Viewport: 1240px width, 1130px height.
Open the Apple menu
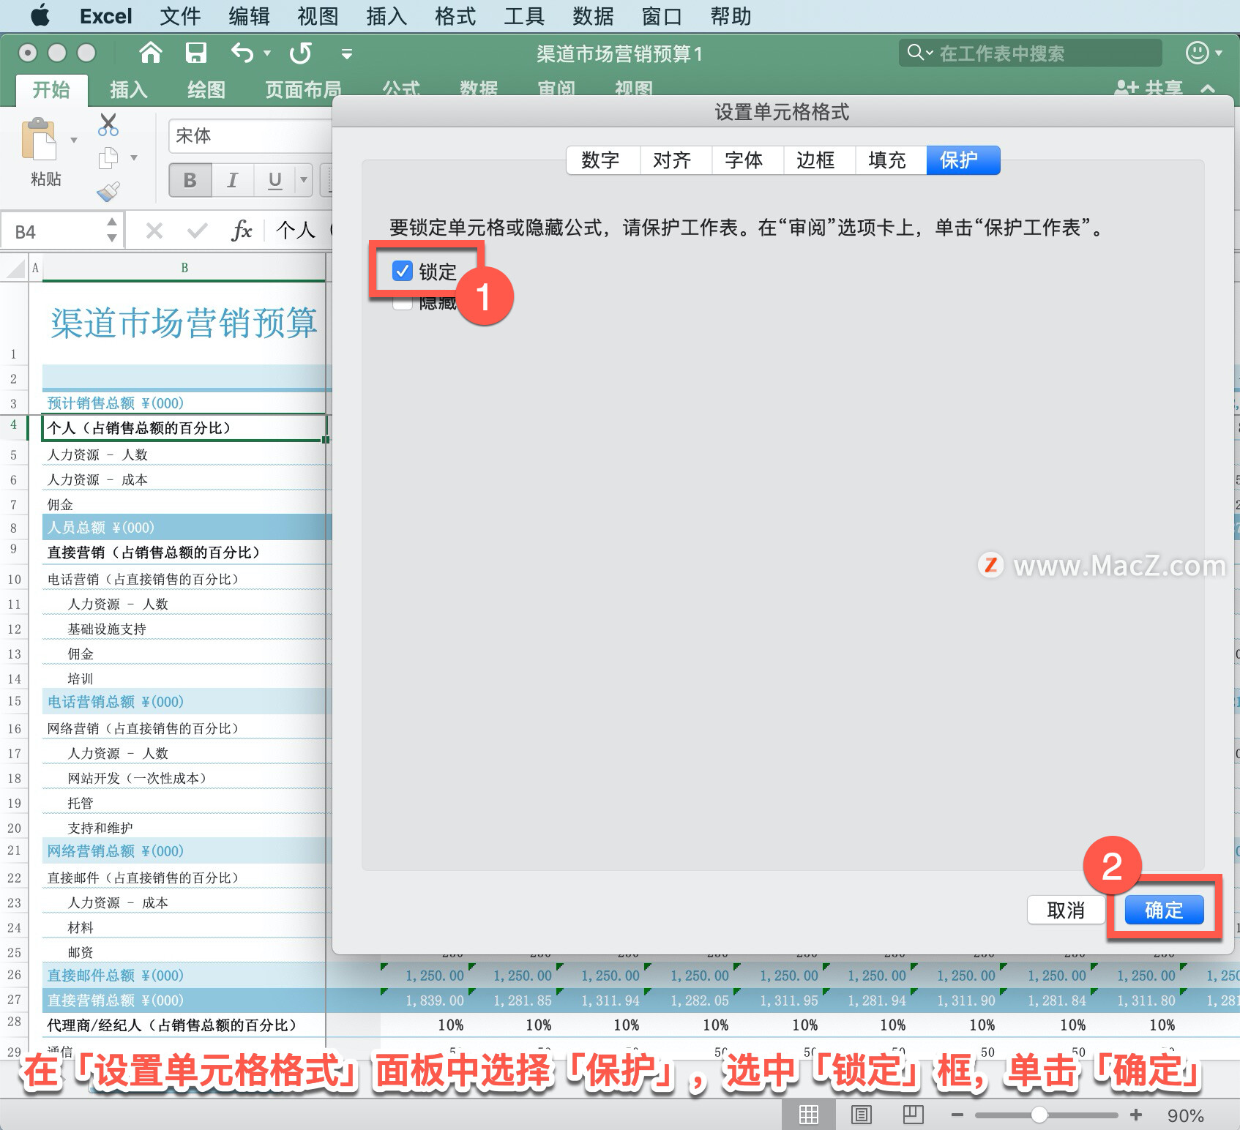click(40, 15)
